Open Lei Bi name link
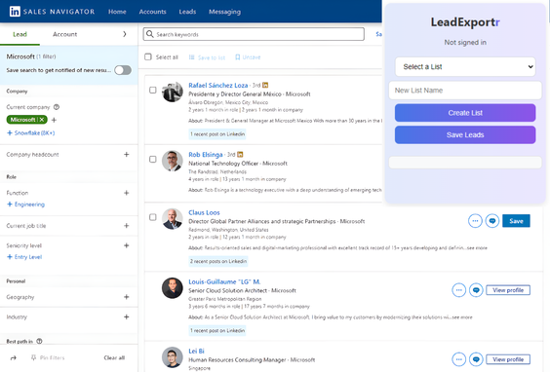 click(x=196, y=351)
